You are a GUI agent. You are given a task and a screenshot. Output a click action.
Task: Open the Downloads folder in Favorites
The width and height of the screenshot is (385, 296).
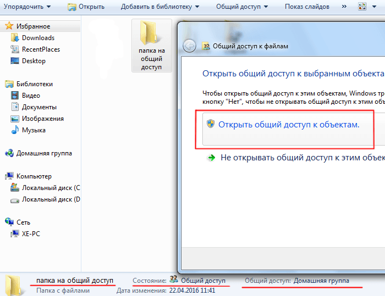click(x=37, y=38)
